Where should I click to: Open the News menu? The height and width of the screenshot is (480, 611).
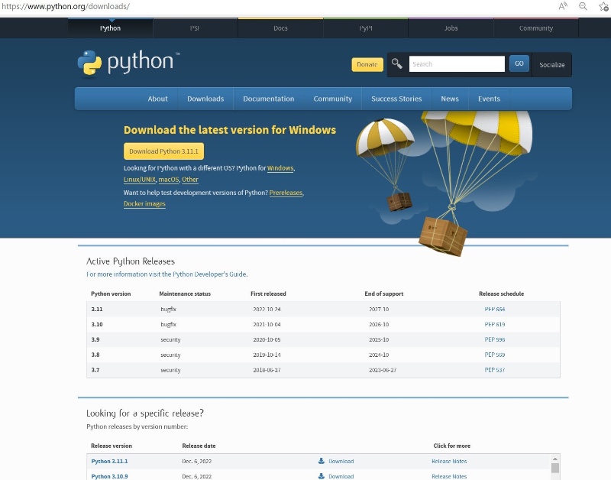click(x=450, y=99)
